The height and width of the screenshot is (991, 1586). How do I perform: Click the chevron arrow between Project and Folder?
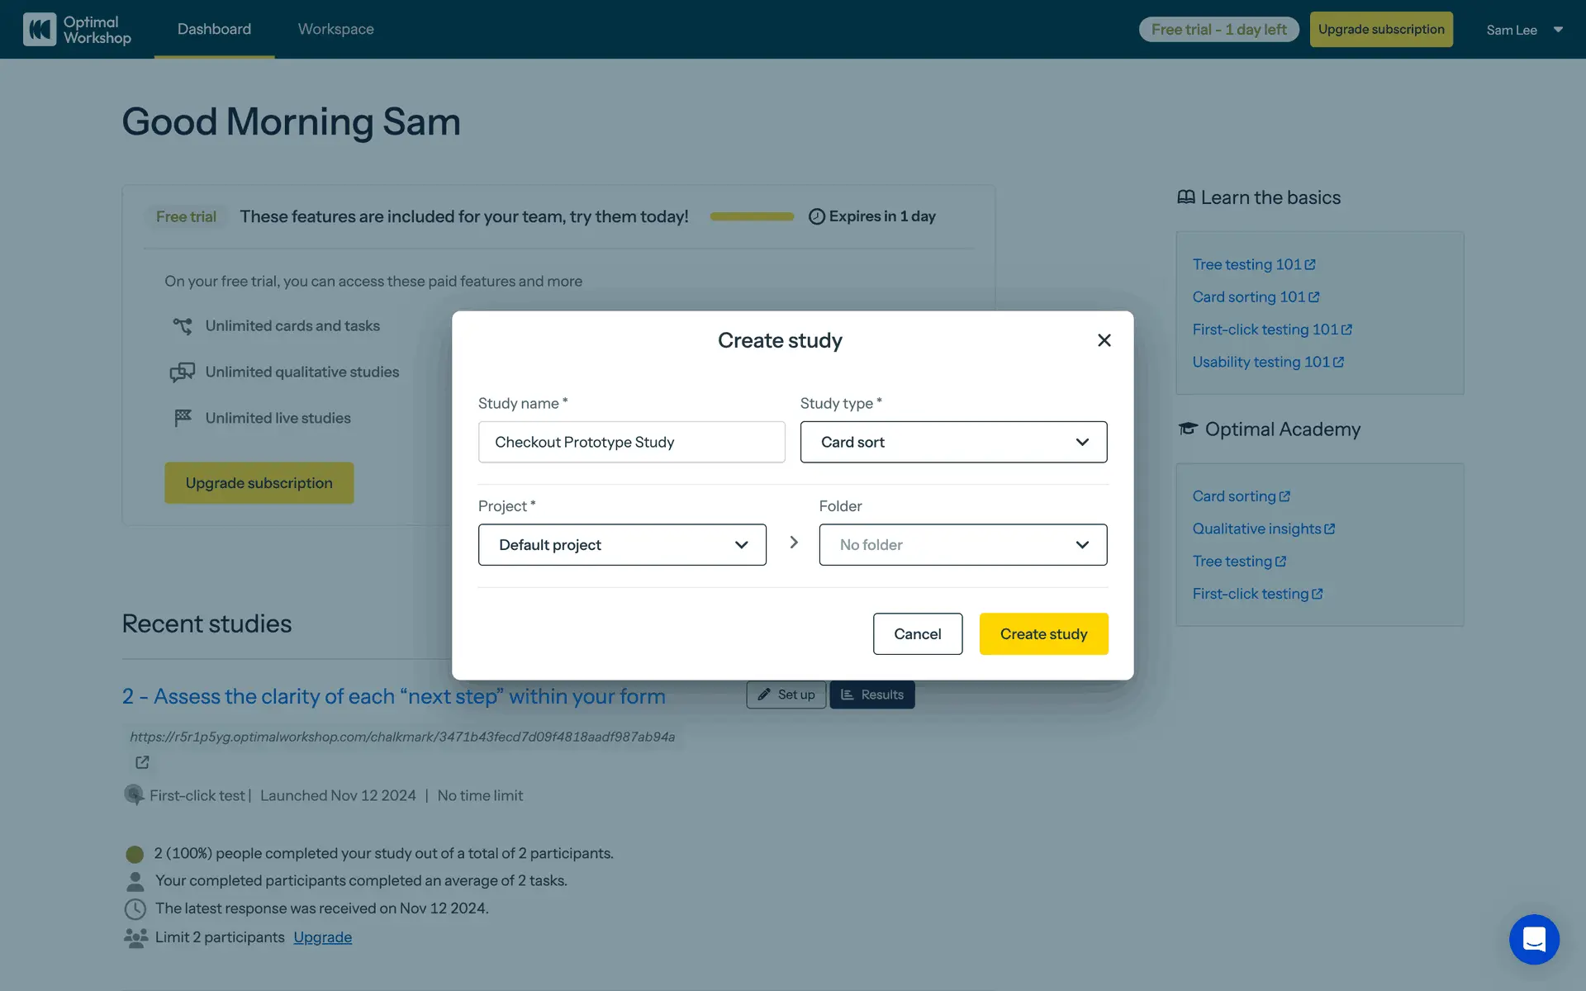point(793,543)
